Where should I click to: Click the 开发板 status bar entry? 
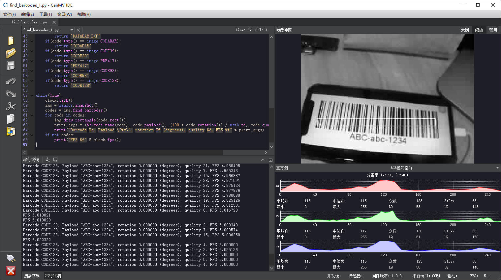[x=334, y=276]
